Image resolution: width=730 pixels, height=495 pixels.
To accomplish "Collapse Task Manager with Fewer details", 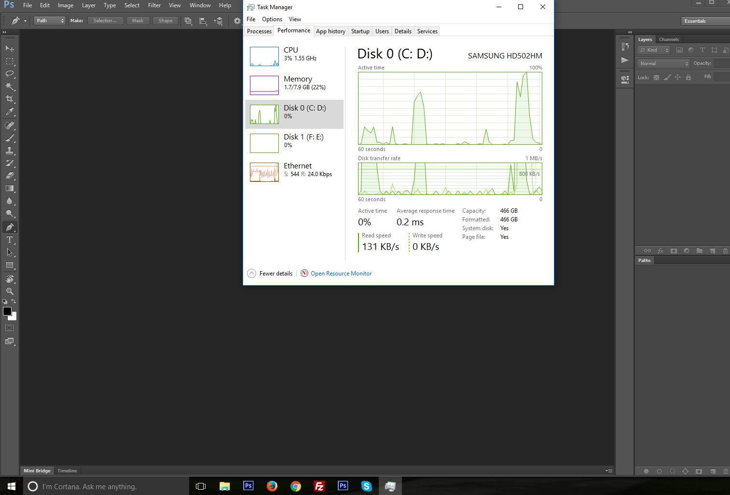I will pos(270,274).
